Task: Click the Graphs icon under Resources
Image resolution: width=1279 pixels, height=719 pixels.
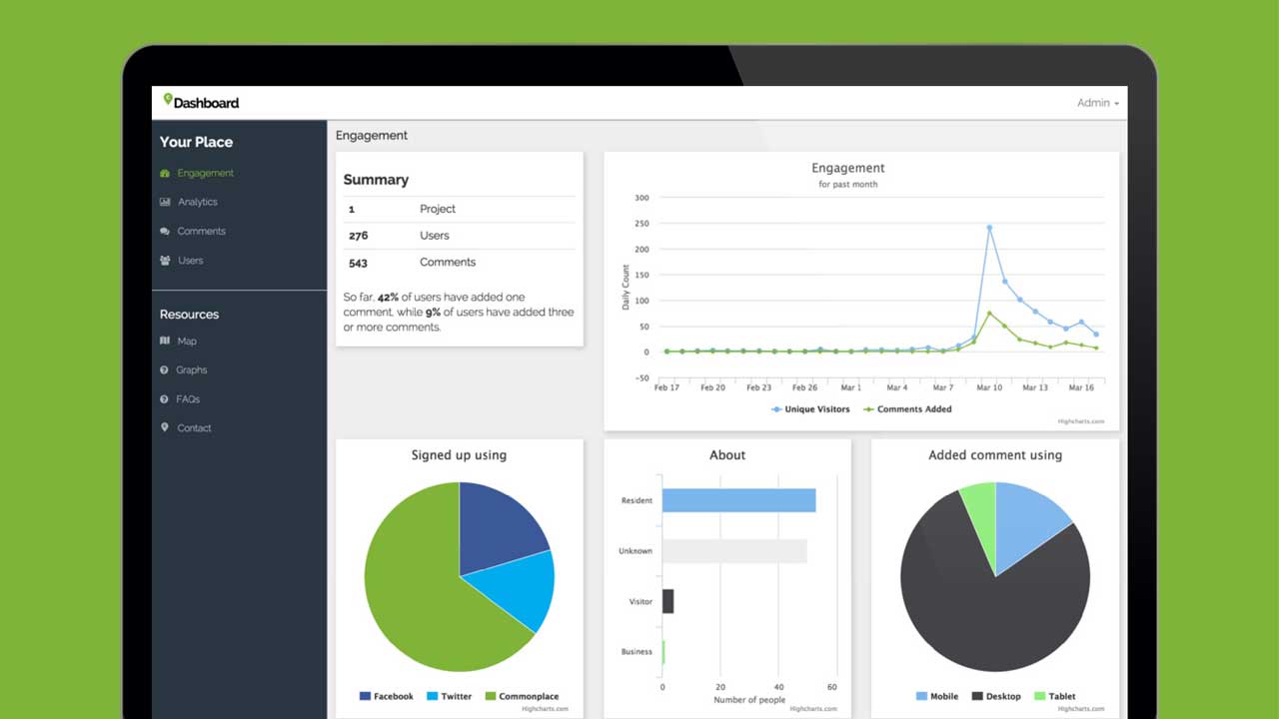Action: pos(166,369)
